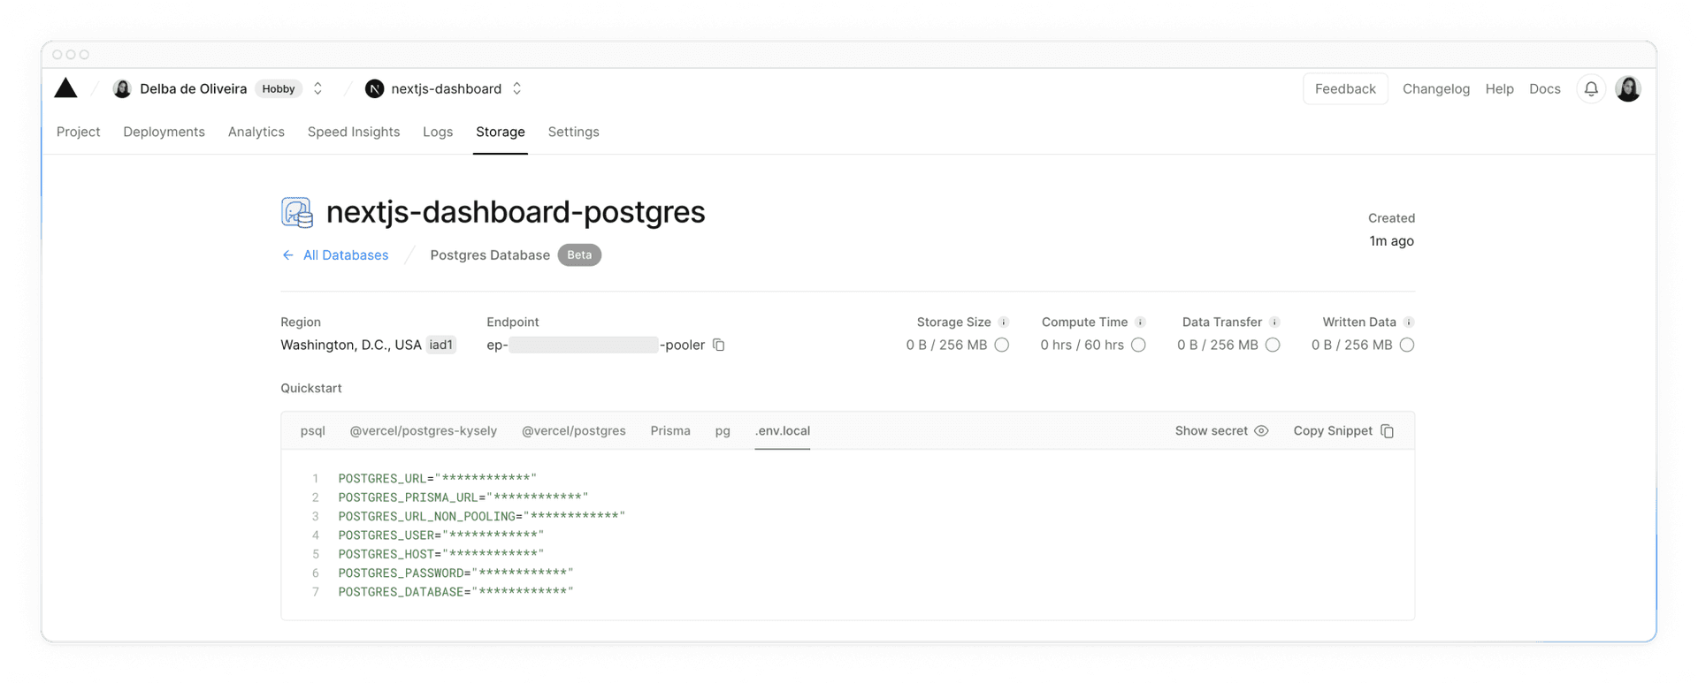
Task: Click the POSTGRES_URL line
Action: tap(438, 478)
